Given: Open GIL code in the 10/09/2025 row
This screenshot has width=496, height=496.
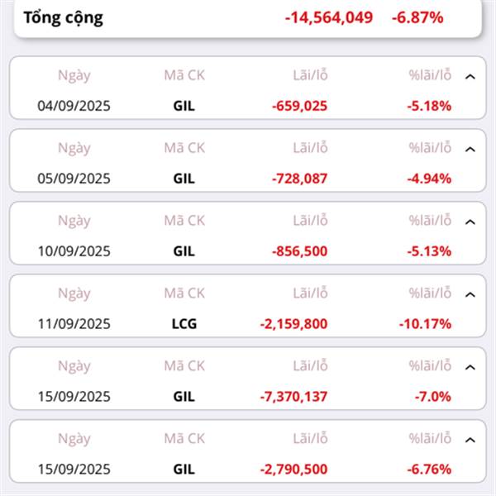Looking at the screenshot, I should pos(184,250).
